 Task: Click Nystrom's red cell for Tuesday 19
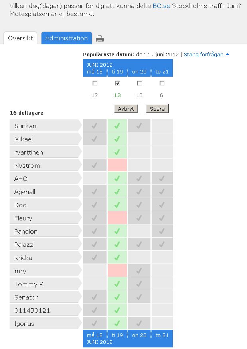(x=117, y=165)
